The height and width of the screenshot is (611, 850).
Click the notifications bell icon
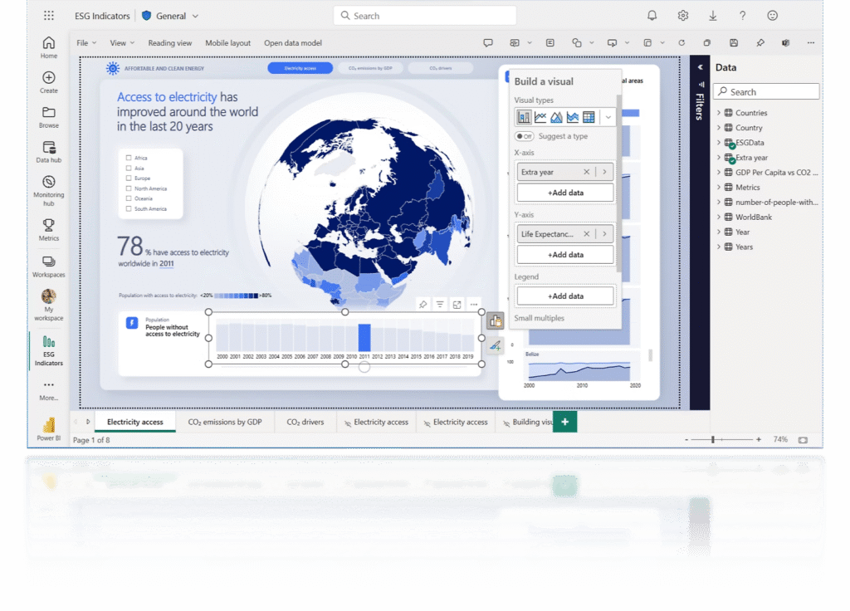click(652, 16)
